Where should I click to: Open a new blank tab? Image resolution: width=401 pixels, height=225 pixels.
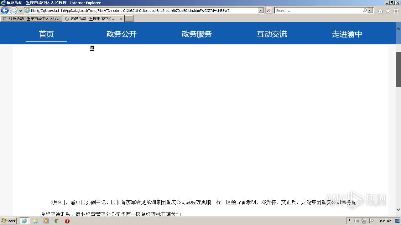click(129, 19)
